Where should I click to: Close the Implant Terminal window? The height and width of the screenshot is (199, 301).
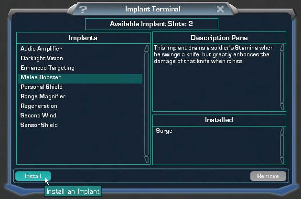[x=220, y=9]
